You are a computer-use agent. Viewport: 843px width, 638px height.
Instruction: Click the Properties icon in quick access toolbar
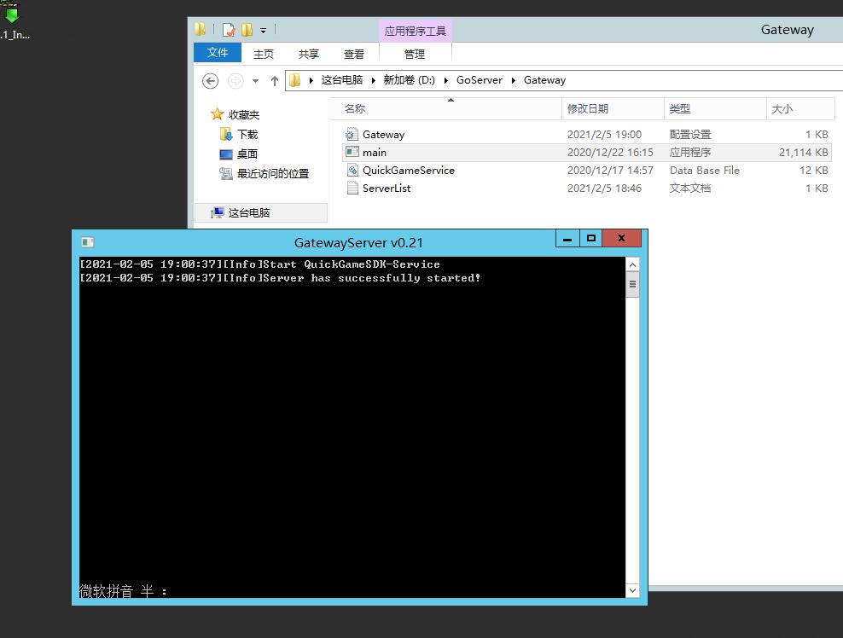tap(228, 30)
